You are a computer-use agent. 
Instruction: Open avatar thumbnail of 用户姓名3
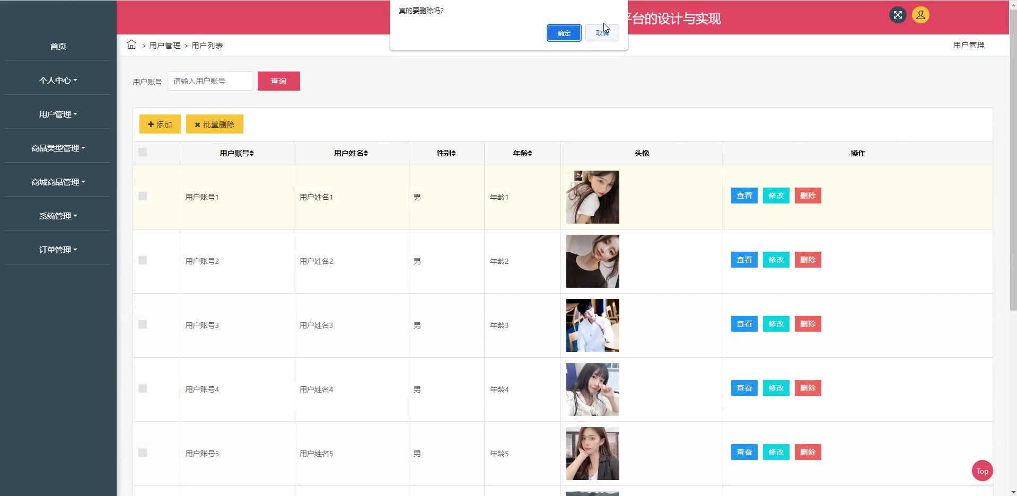(593, 325)
